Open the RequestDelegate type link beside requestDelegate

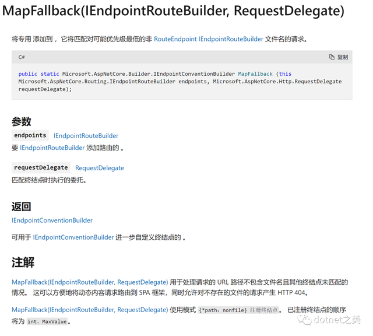point(100,168)
